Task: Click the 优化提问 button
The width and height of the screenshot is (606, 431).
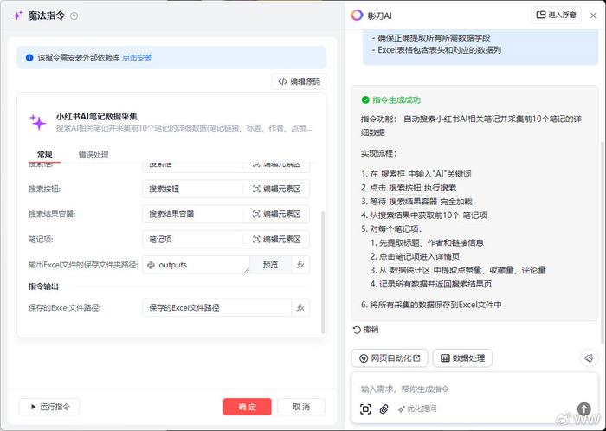Action: (x=417, y=408)
